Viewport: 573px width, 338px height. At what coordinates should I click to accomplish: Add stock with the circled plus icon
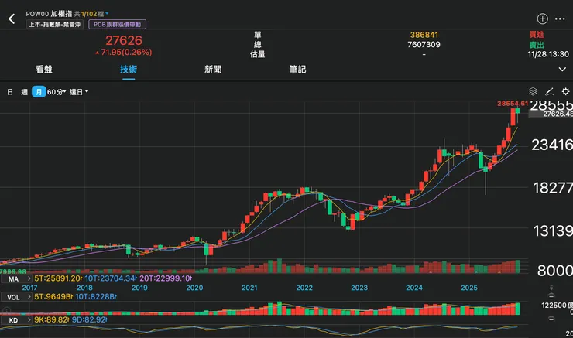pos(542,19)
